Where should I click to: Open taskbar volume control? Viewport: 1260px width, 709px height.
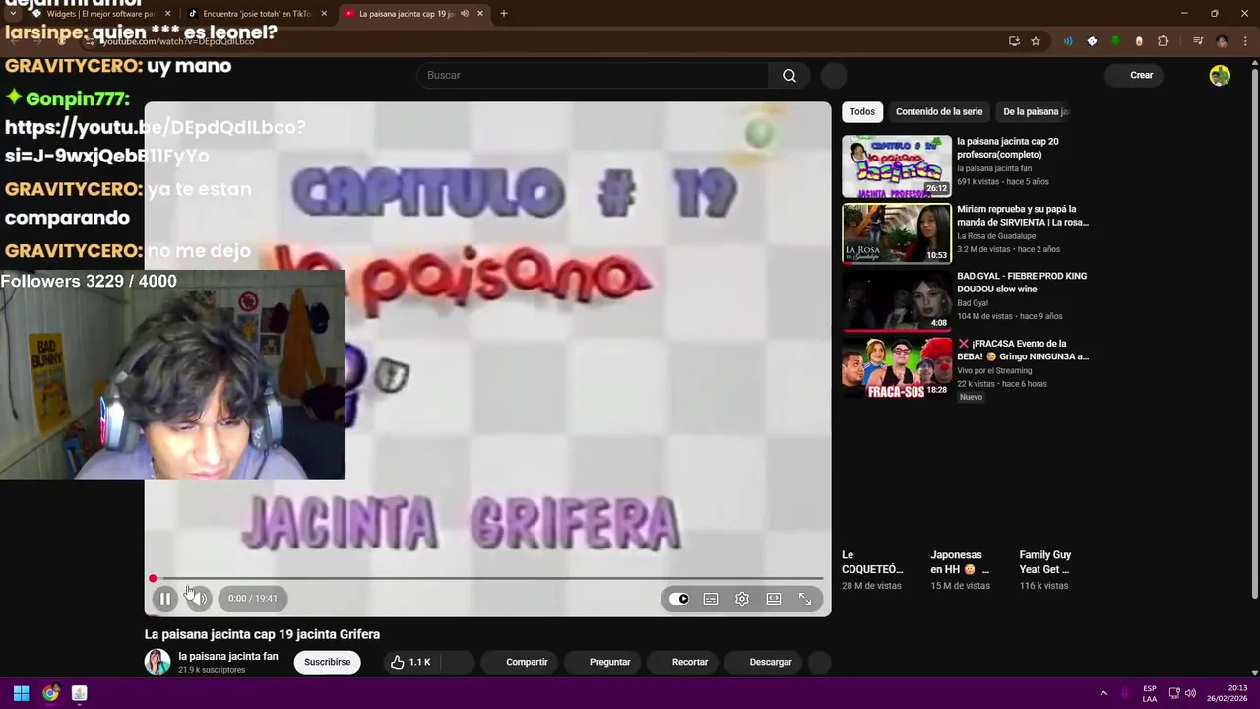pos(1190,693)
